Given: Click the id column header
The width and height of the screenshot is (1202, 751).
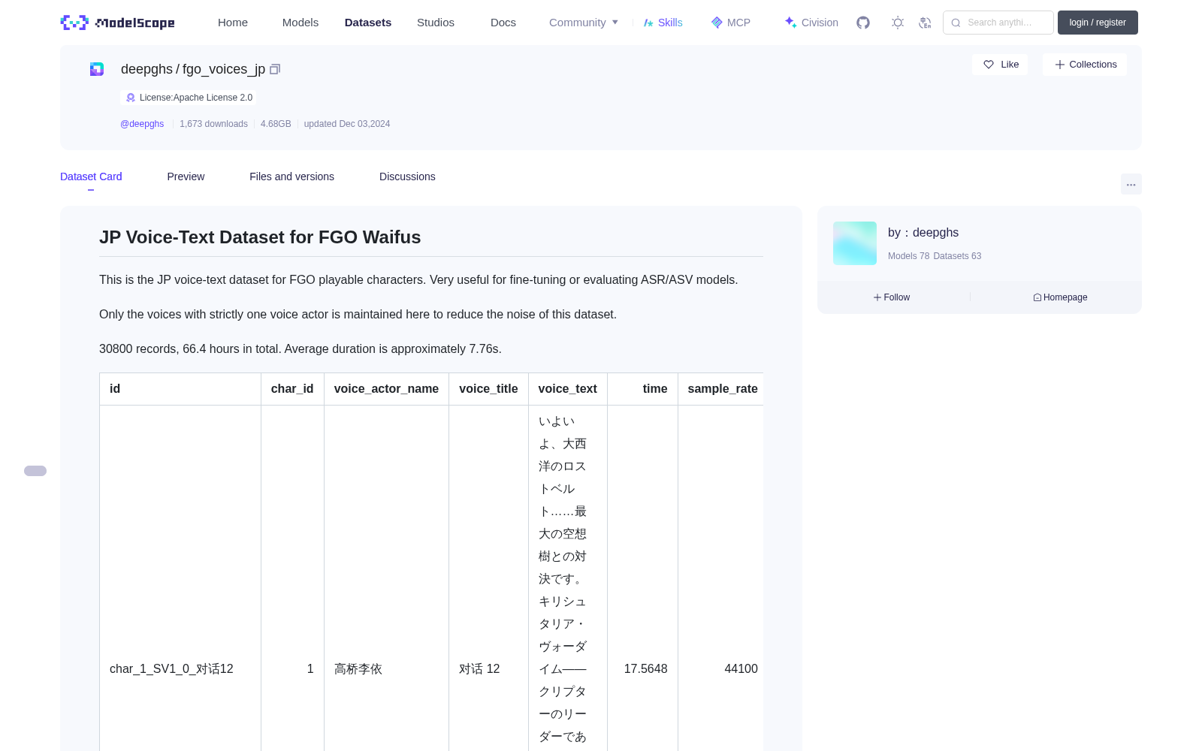Looking at the screenshot, I should pyautogui.click(x=180, y=389).
